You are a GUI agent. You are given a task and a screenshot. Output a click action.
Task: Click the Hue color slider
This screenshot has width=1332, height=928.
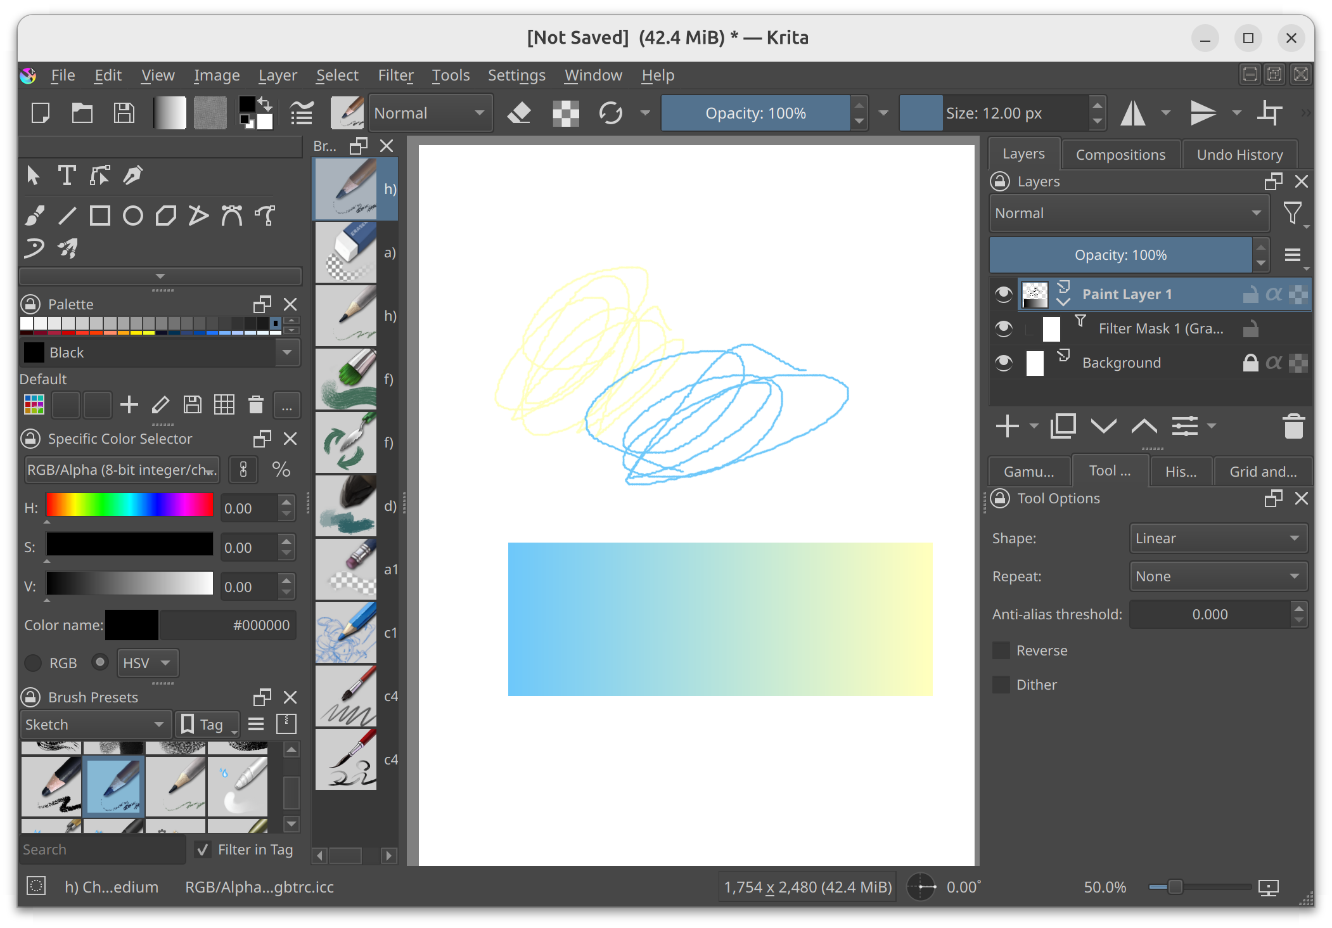point(129,505)
